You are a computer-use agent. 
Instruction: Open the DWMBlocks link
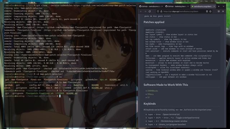[152, 91]
